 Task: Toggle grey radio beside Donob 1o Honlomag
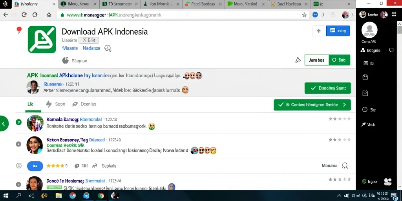[x=18, y=185]
